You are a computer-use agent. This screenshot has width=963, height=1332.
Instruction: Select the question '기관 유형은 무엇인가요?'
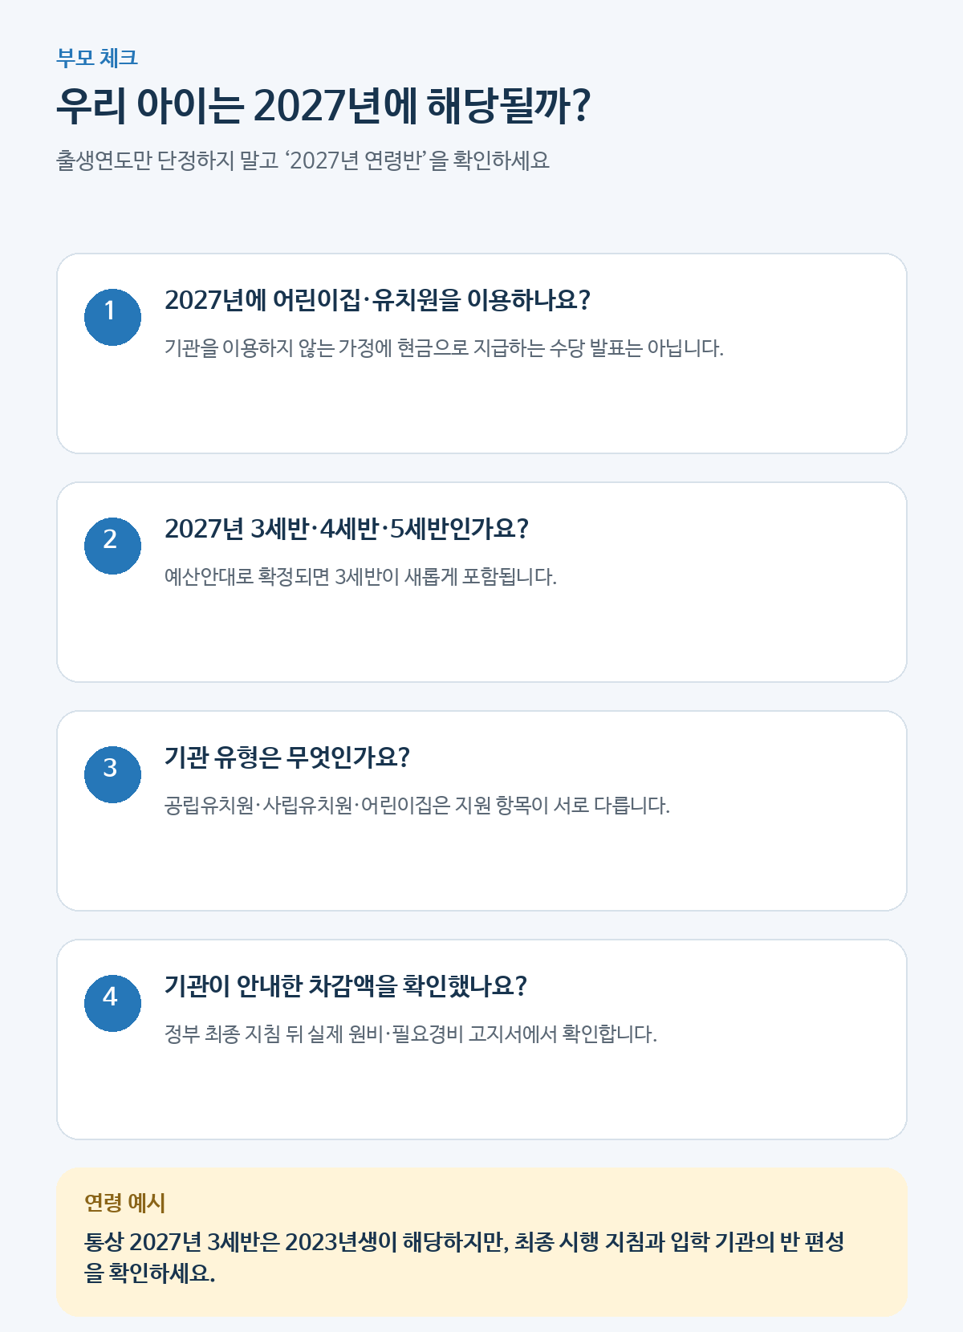pos(287,757)
